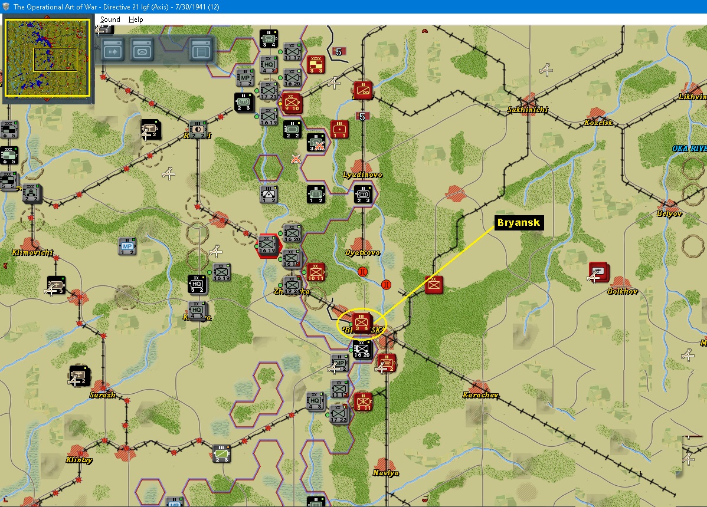Click the window layout button in floating toolbar
Image resolution: width=707 pixels, height=507 pixels.
201,51
